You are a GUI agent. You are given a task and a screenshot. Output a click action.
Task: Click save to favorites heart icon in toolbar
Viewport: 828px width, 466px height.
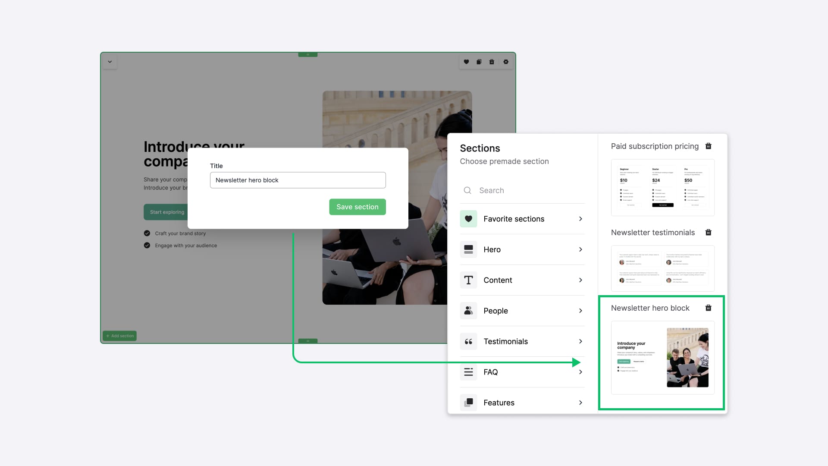click(466, 61)
